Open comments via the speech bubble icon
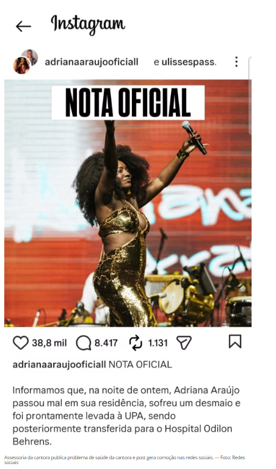276x469 pixels. (84, 343)
